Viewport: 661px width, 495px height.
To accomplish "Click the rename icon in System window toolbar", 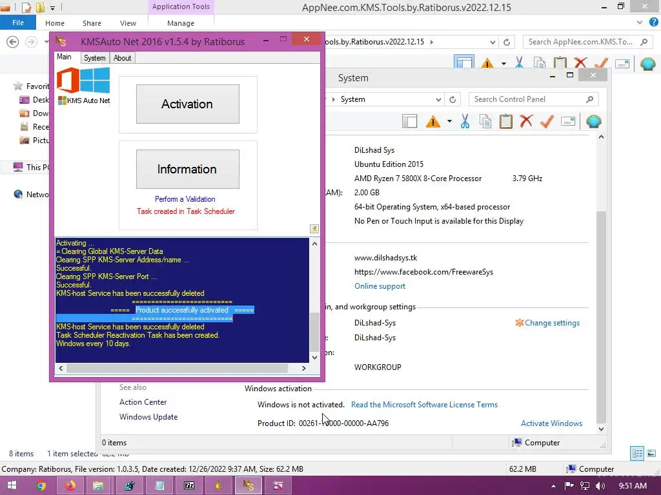I will (x=568, y=122).
